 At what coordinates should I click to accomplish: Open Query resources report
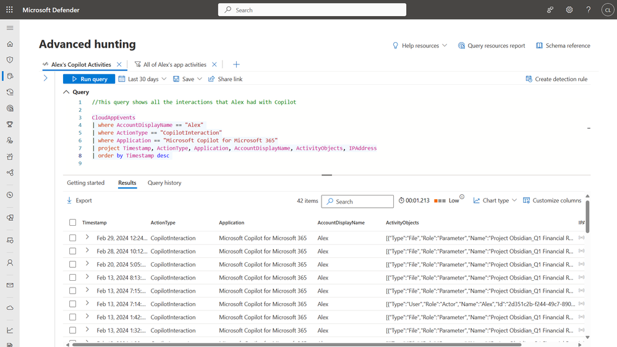pyautogui.click(x=491, y=46)
